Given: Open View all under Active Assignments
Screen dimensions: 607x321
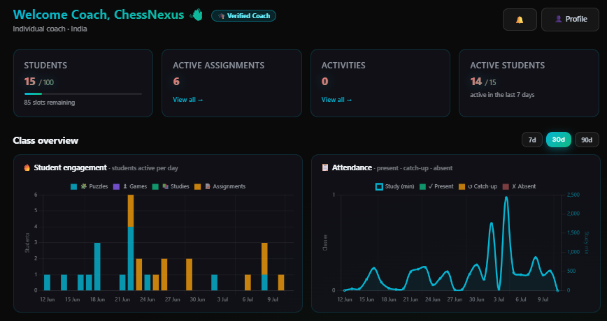Looking at the screenshot, I should pyautogui.click(x=187, y=100).
